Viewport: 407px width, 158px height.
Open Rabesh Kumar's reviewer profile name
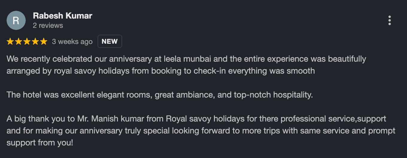pos(63,16)
